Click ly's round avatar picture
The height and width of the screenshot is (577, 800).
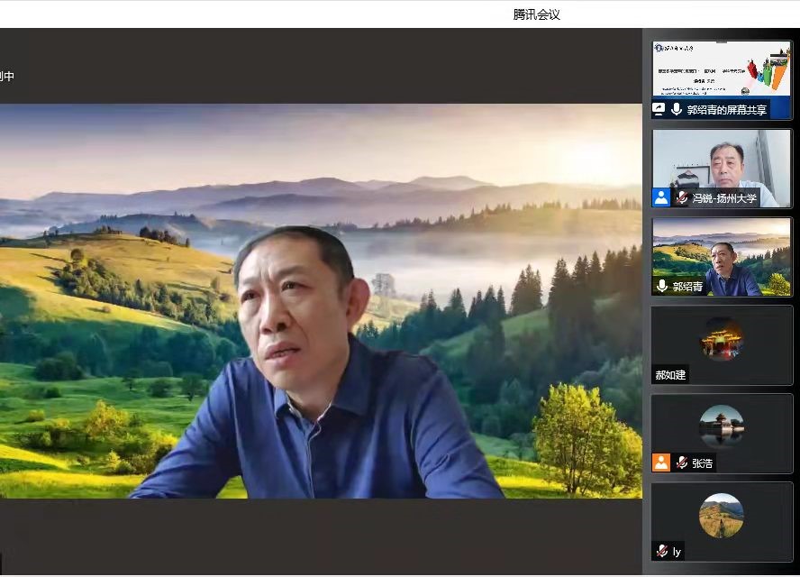click(722, 515)
